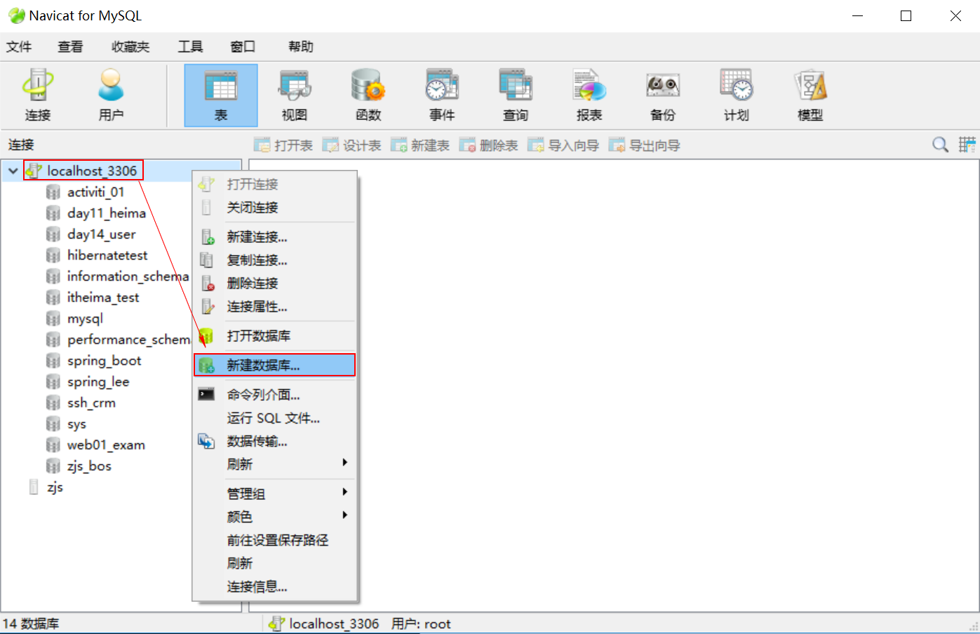The image size is (980, 634).
Task: Click 用户: root in status bar
Action: click(421, 623)
